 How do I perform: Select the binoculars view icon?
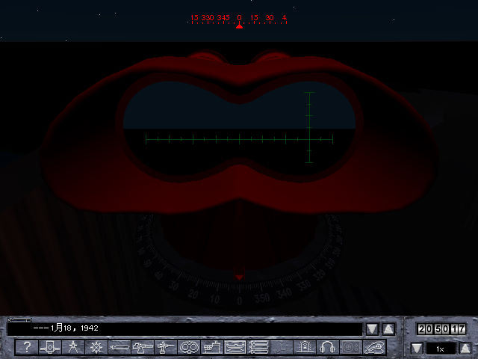[x=189, y=347]
